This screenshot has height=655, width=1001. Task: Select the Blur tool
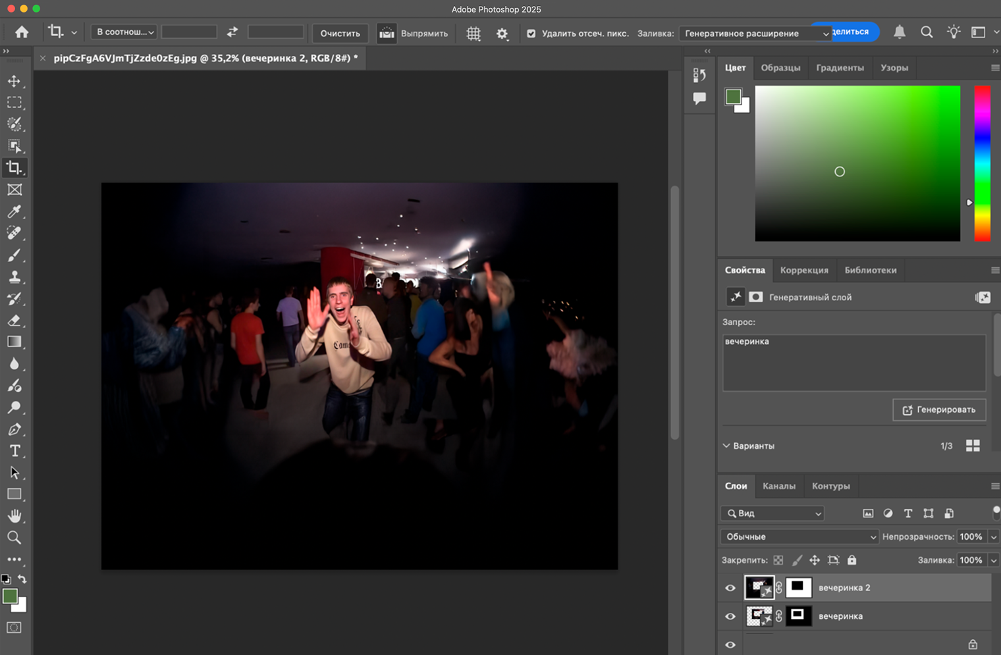point(14,363)
